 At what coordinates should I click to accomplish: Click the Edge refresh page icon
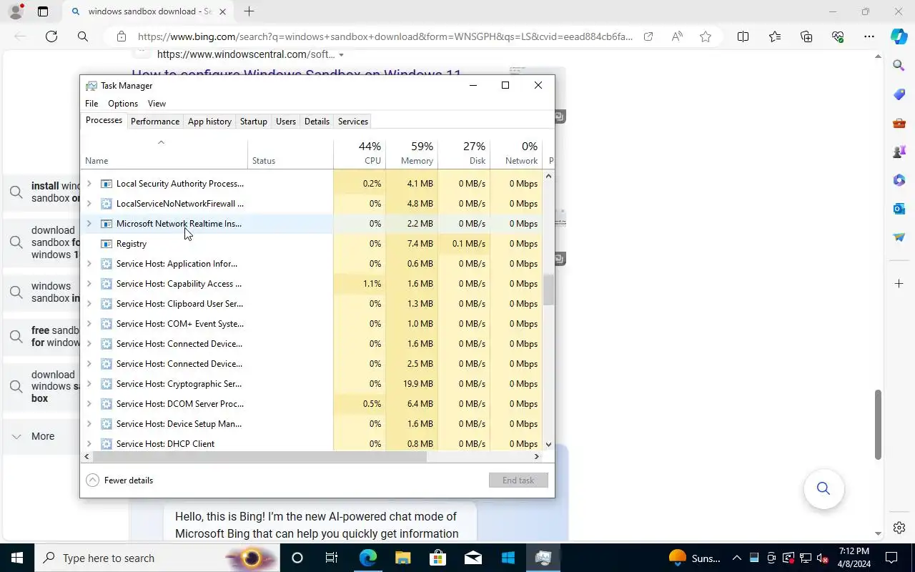(51, 36)
